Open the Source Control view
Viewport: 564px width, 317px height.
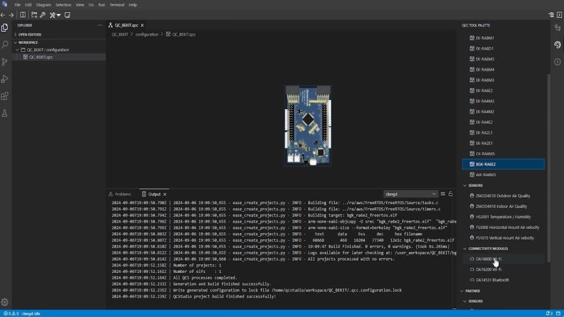point(5,62)
